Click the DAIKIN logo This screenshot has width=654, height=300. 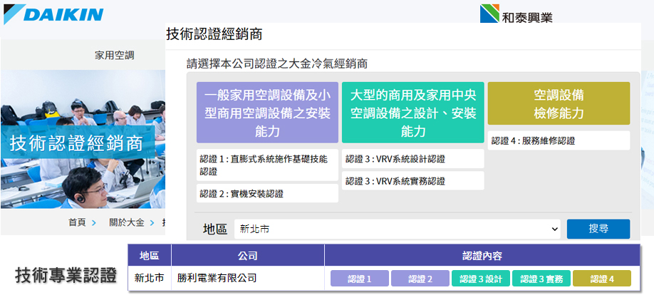[x=53, y=14]
